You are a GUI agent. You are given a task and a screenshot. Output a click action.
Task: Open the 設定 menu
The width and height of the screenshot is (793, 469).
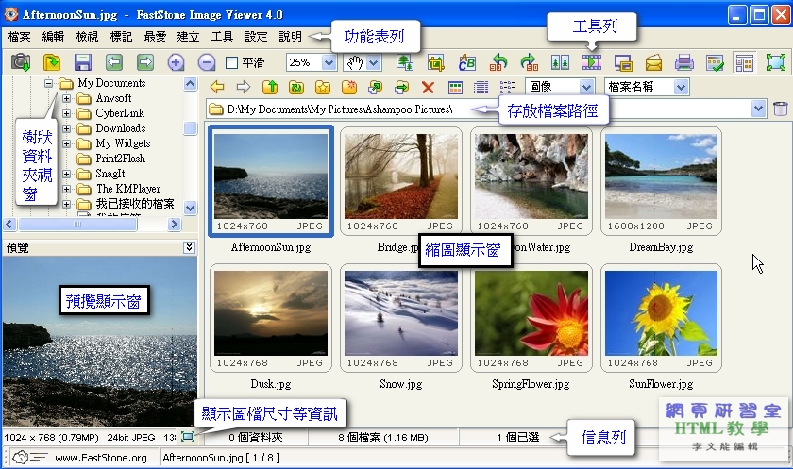click(256, 37)
